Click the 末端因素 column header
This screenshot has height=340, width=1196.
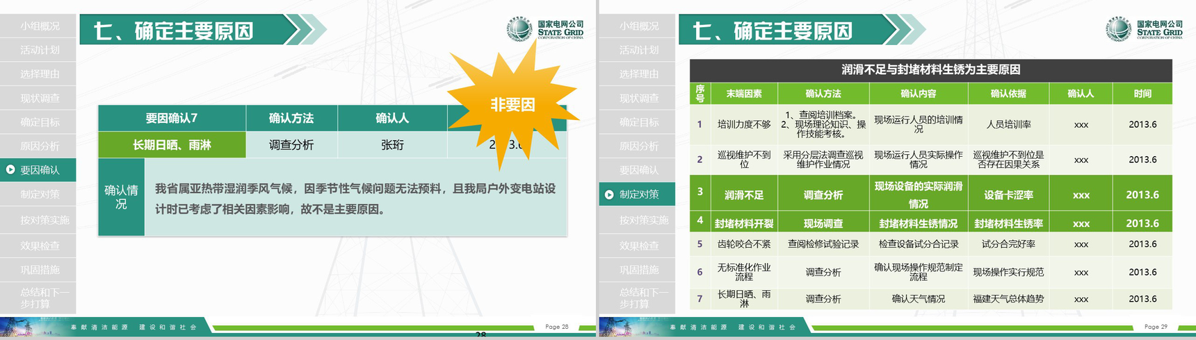click(744, 93)
